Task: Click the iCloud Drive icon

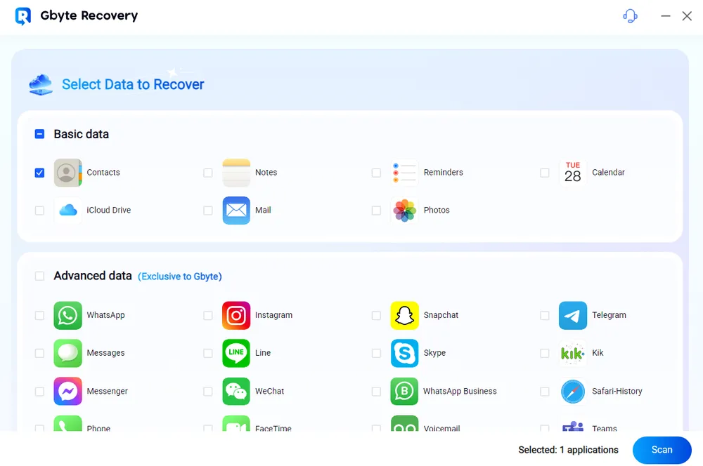Action: (x=67, y=211)
